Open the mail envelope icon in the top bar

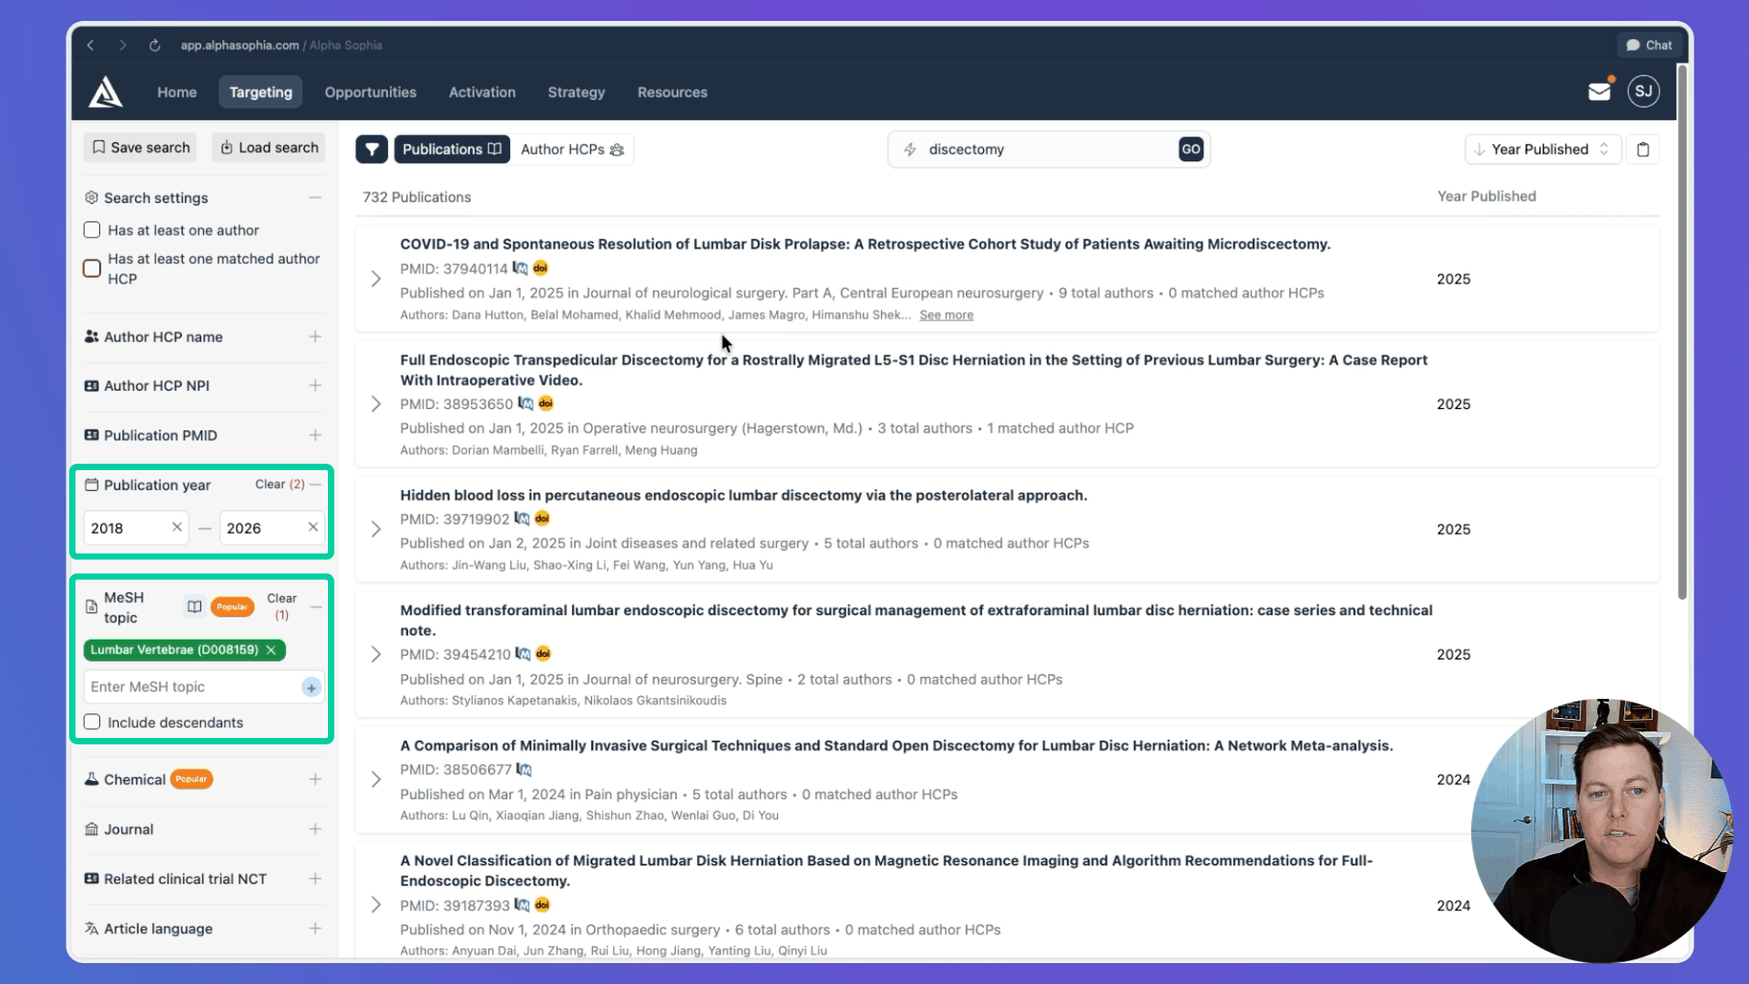(1600, 91)
